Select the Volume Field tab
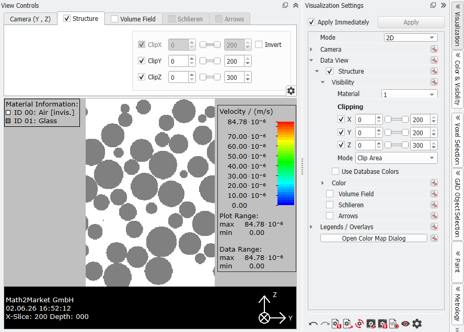The image size is (464, 332). click(x=133, y=19)
